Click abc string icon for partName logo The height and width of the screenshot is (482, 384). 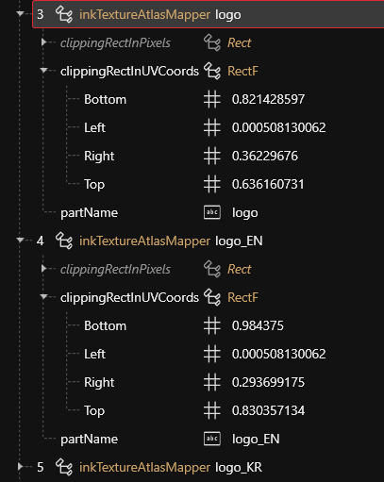(212, 212)
